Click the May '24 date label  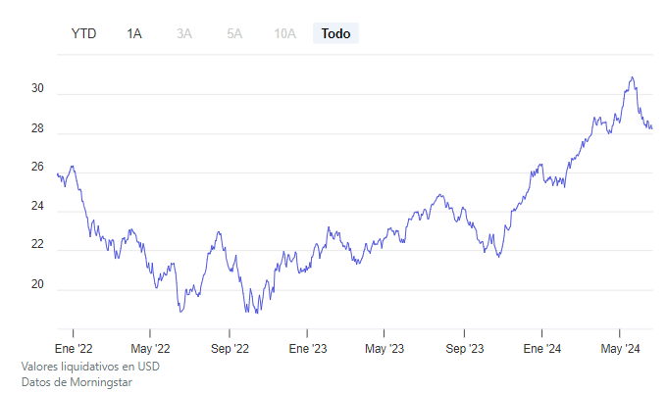point(620,348)
